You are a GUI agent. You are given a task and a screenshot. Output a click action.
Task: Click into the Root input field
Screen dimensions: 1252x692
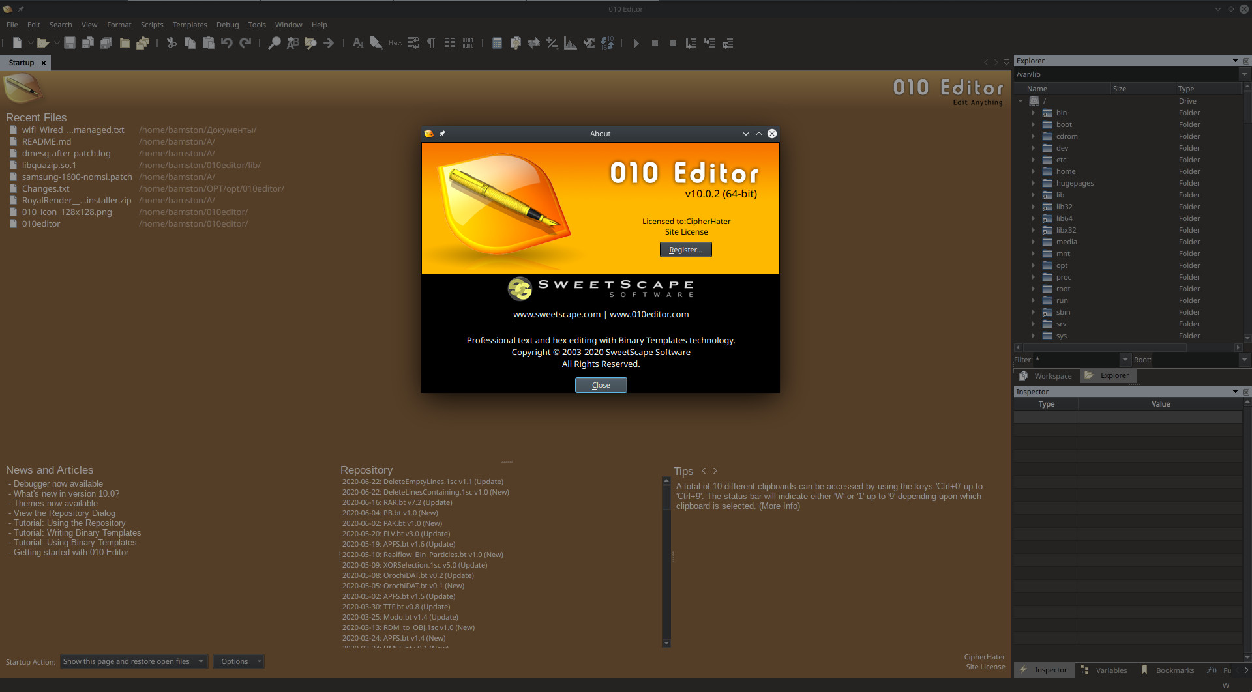pyautogui.click(x=1195, y=360)
